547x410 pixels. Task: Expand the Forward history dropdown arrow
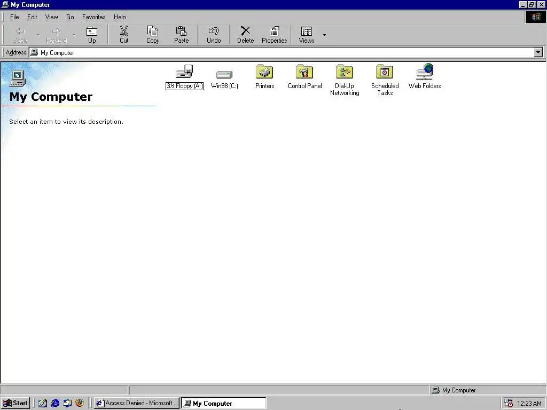click(74, 35)
